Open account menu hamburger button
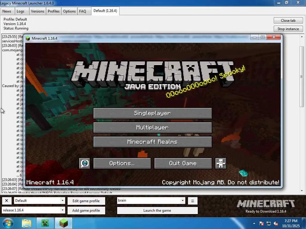This screenshot has width=306, height=229. (x=193, y=201)
